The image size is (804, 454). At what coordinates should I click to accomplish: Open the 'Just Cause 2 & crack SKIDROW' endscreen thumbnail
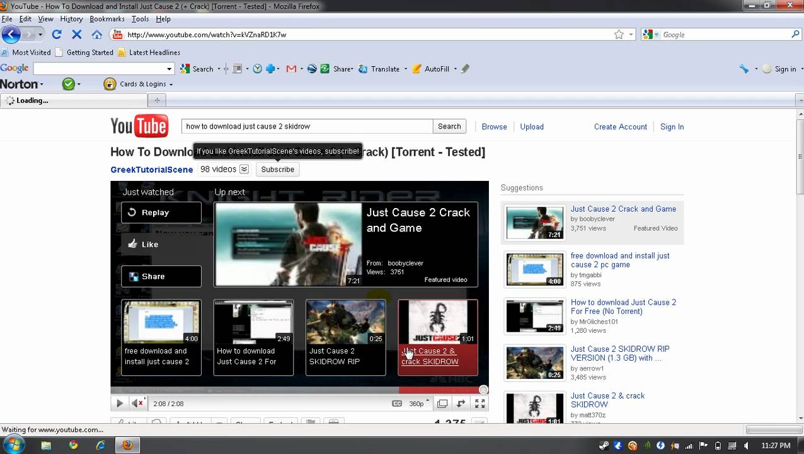438,337
